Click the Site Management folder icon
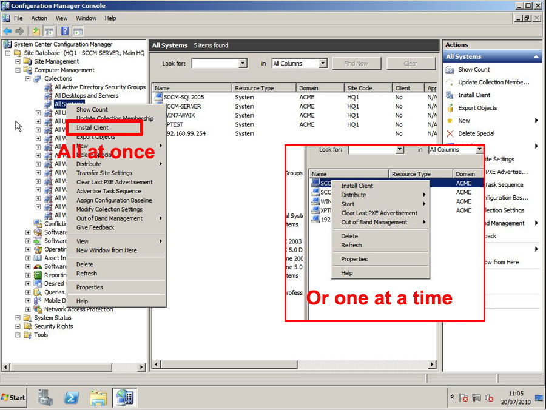 [x=27, y=61]
